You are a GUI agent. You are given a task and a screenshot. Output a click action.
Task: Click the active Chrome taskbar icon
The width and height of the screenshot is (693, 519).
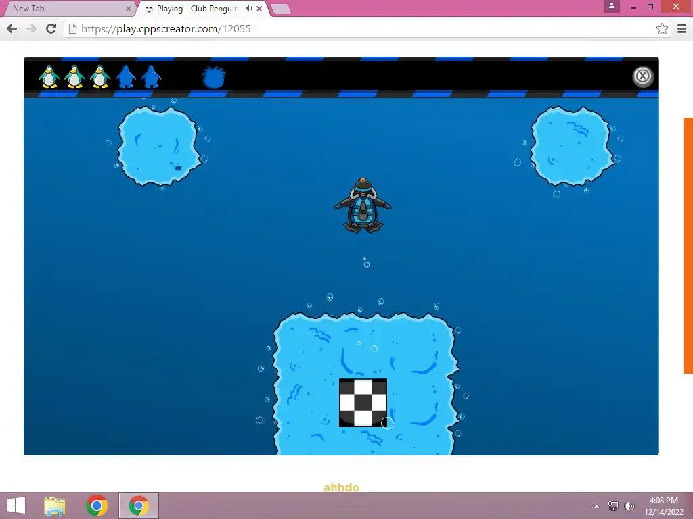139,505
